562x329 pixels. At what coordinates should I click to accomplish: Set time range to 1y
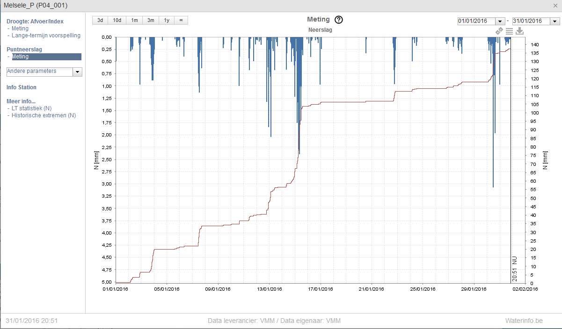pos(167,20)
